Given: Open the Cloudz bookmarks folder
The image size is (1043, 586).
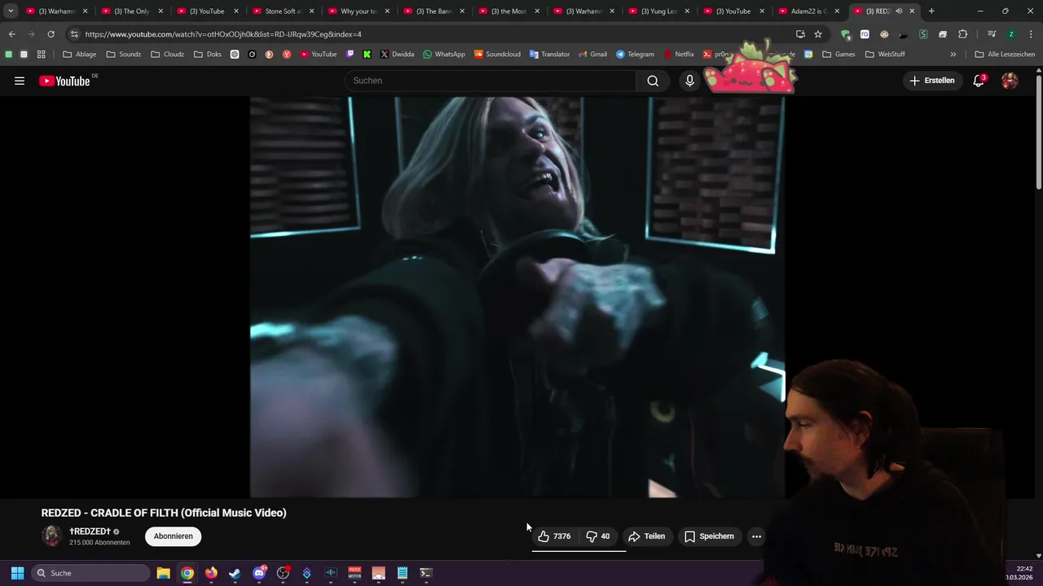Looking at the screenshot, I should pyautogui.click(x=167, y=55).
